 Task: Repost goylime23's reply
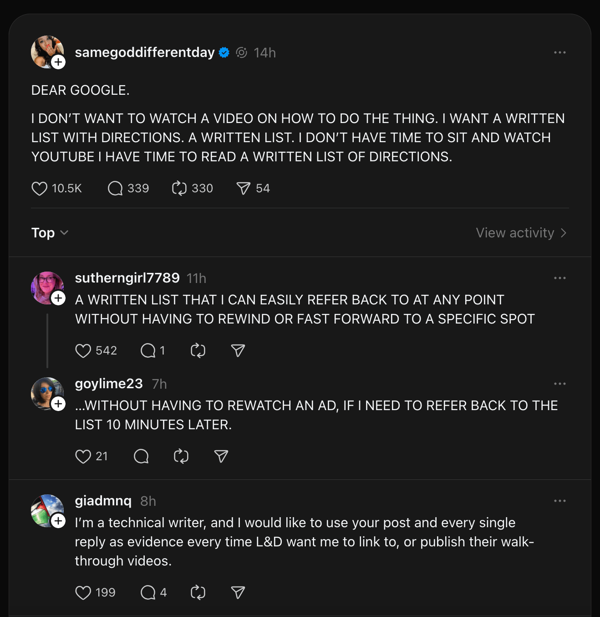point(181,457)
